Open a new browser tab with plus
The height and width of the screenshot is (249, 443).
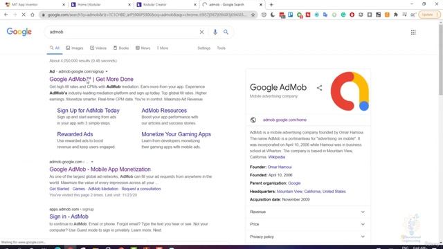[x=271, y=5]
